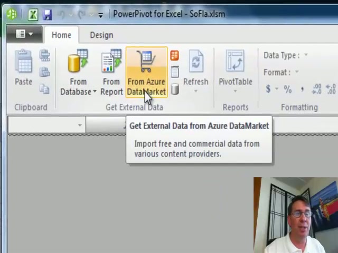338x253 pixels.
Task: Open the PowerPivot file menu button
Action: [x=24, y=34]
